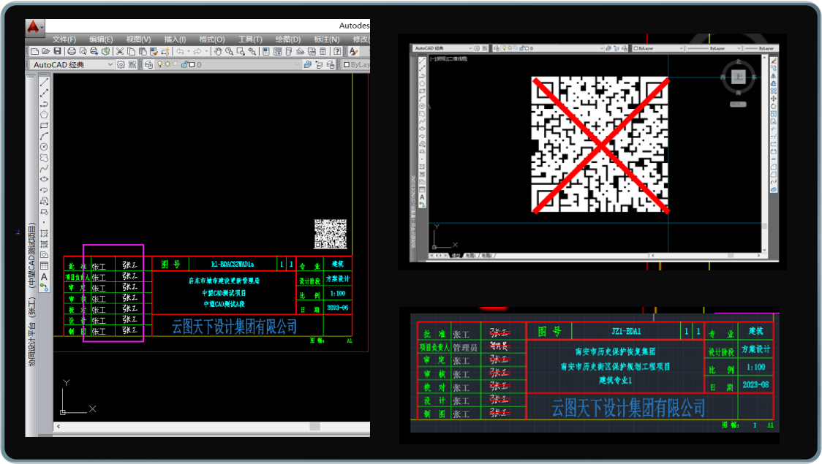Select the Multiline Text A tool
Image resolution: width=822 pixels, height=464 pixels.
click(45, 276)
